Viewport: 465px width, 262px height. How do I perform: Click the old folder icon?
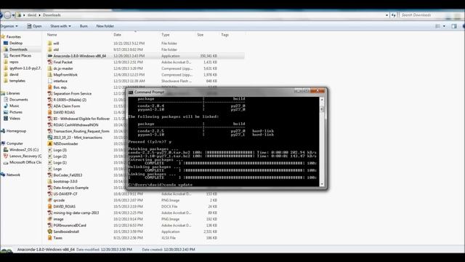tap(50, 49)
